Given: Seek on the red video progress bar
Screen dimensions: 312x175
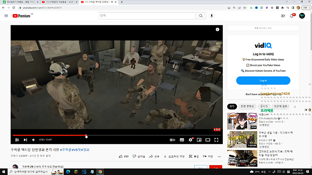Looking at the screenshot, I should click(117, 135).
